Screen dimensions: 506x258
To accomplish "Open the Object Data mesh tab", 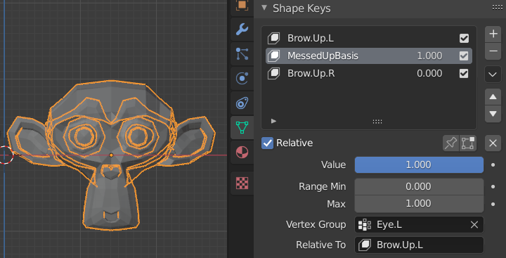I will [242, 127].
